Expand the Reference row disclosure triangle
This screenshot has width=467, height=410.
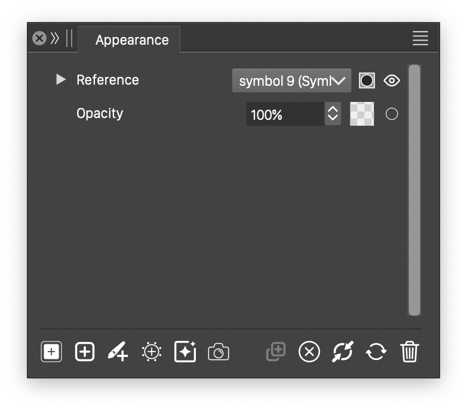pos(60,80)
